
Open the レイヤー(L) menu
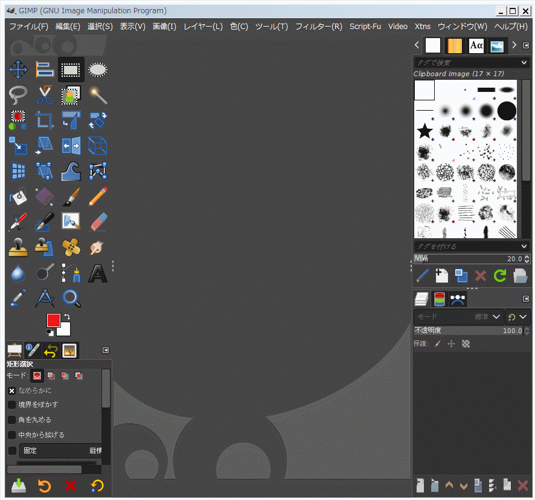coord(203,26)
